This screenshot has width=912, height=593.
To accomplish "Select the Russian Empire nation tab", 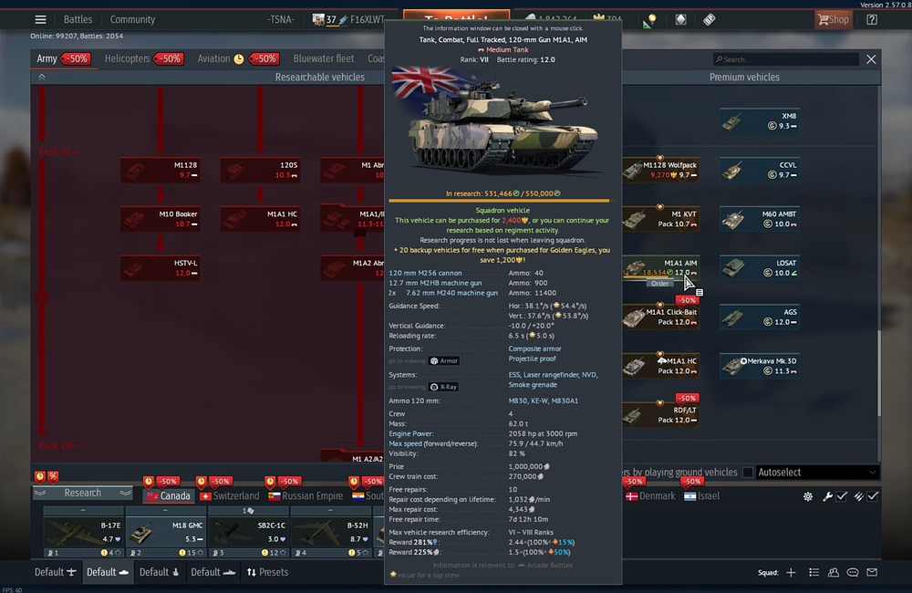I will pyautogui.click(x=306, y=495).
